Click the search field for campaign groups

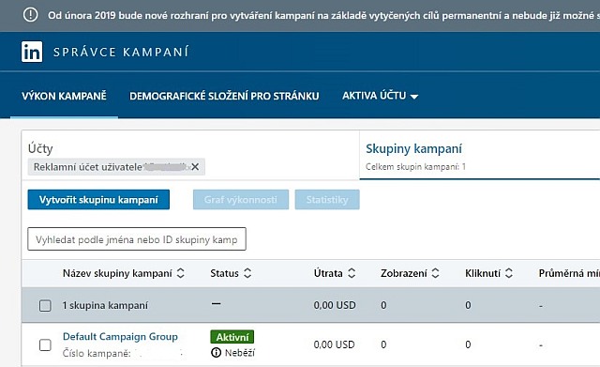[x=137, y=239]
